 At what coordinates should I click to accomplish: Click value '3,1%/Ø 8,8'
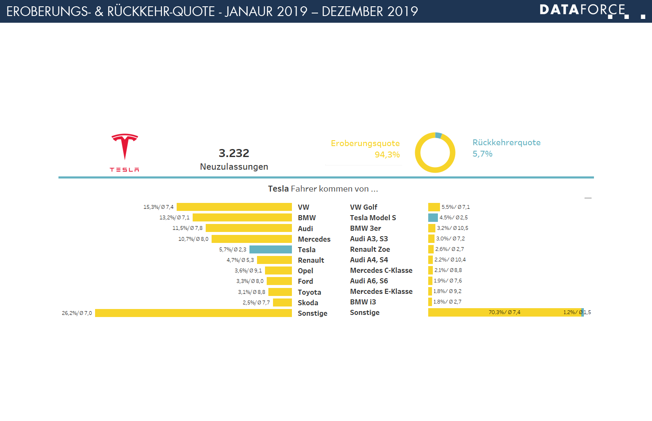[x=252, y=292]
